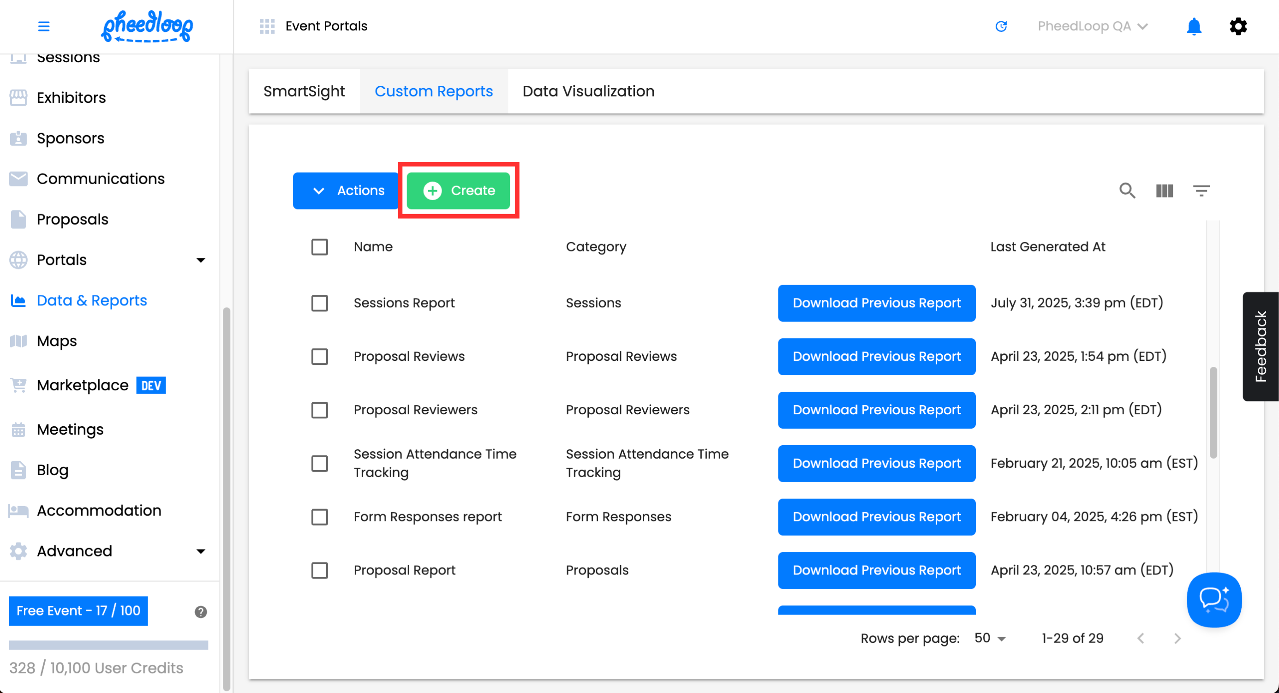Click the Advanced gear icon
The image size is (1279, 693).
(18, 551)
